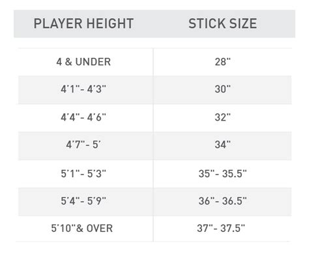This screenshot has width=309, height=254.
Task: Select the 4 & UNDER height cell
Action: pyautogui.click(x=83, y=62)
